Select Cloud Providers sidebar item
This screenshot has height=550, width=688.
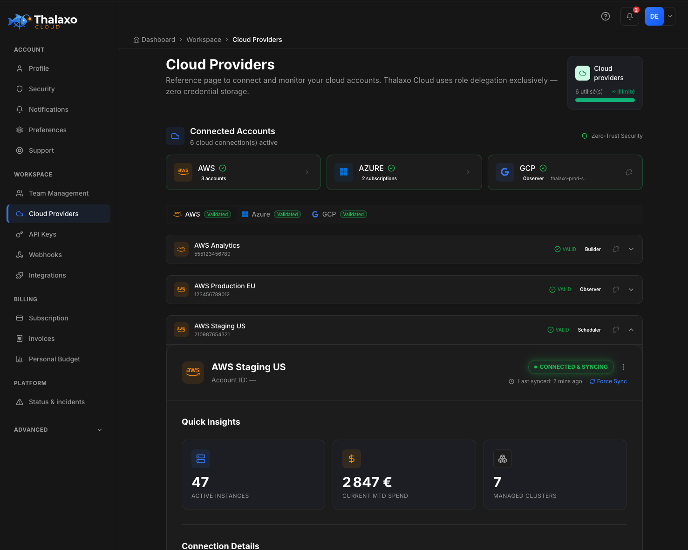point(58,214)
